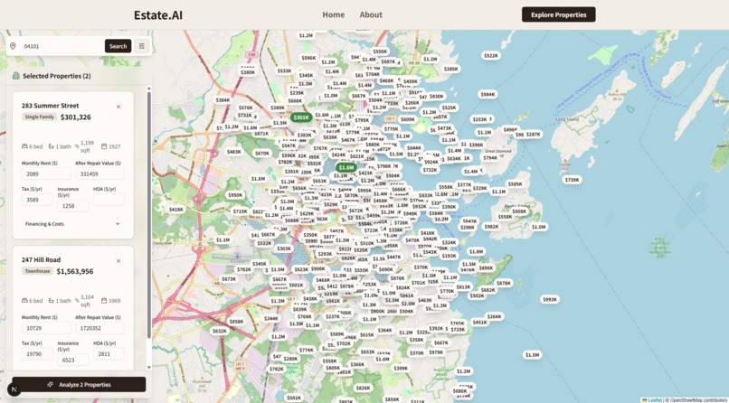
Task: Click Analyze 2 Properties button
Action: click(79, 384)
